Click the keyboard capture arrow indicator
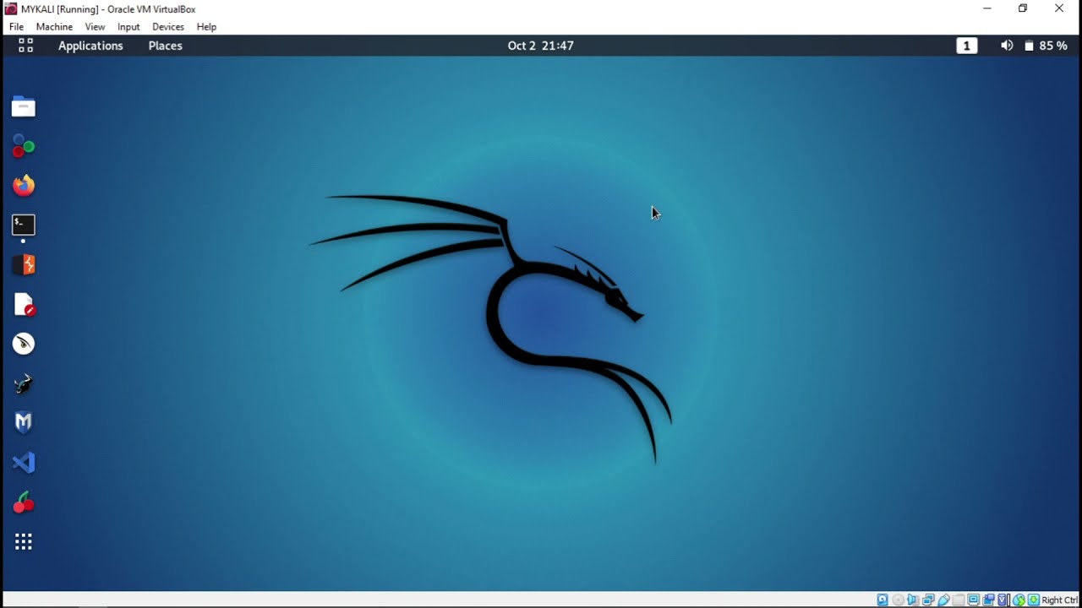The width and height of the screenshot is (1082, 608). (x=1034, y=600)
